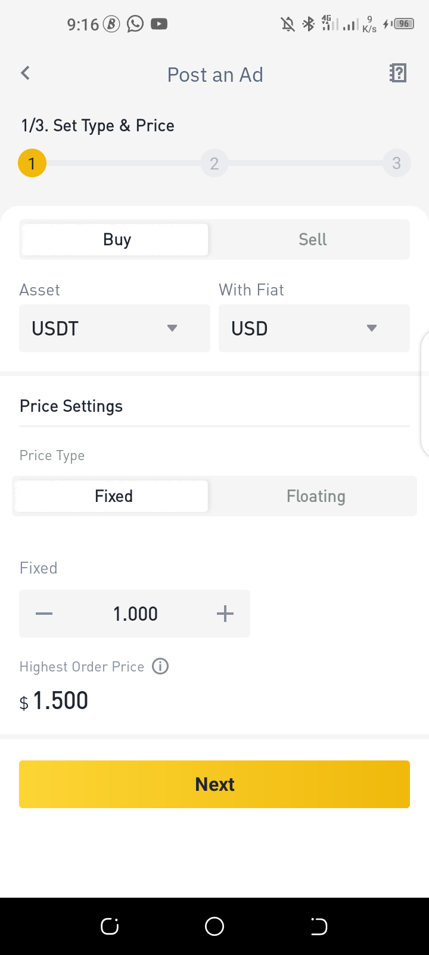Open the USD fiat dropdown
The width and height of the screenshot is (429, 955).
[x=314, y=328]
